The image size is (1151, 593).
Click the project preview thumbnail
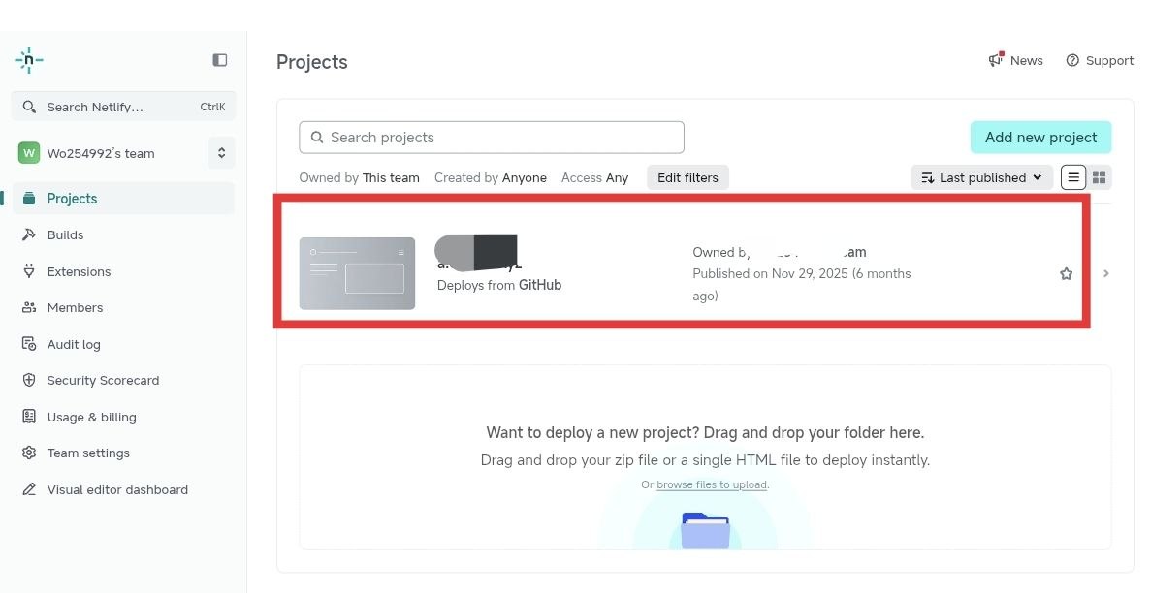tap(357, 273)
